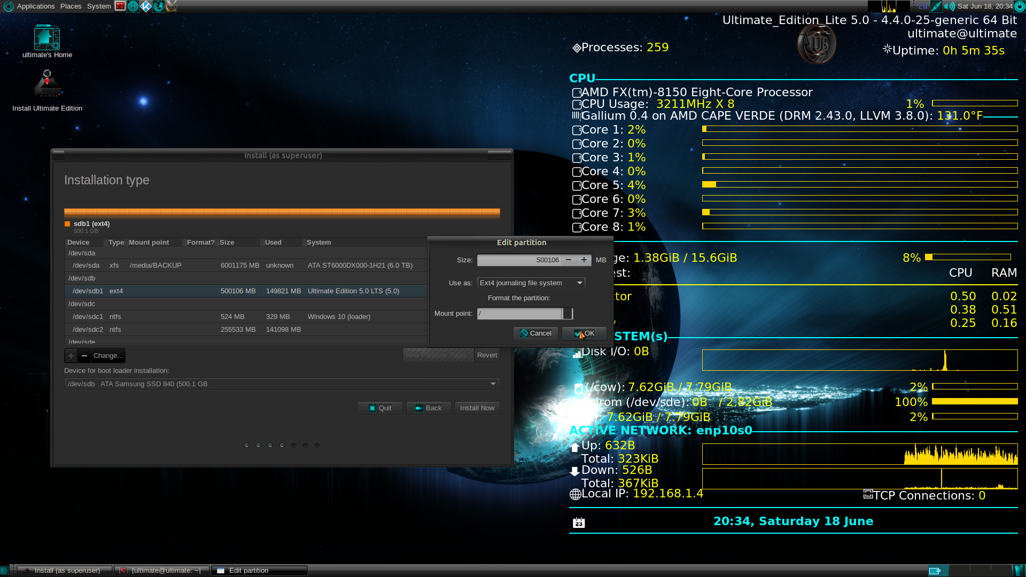Click the Type column header
The height and width of the screenshot is (577, 1026).
[116, 243]
